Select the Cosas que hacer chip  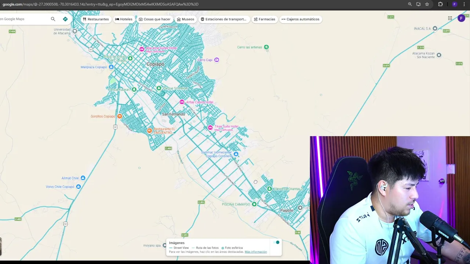[x=155, y=19]
